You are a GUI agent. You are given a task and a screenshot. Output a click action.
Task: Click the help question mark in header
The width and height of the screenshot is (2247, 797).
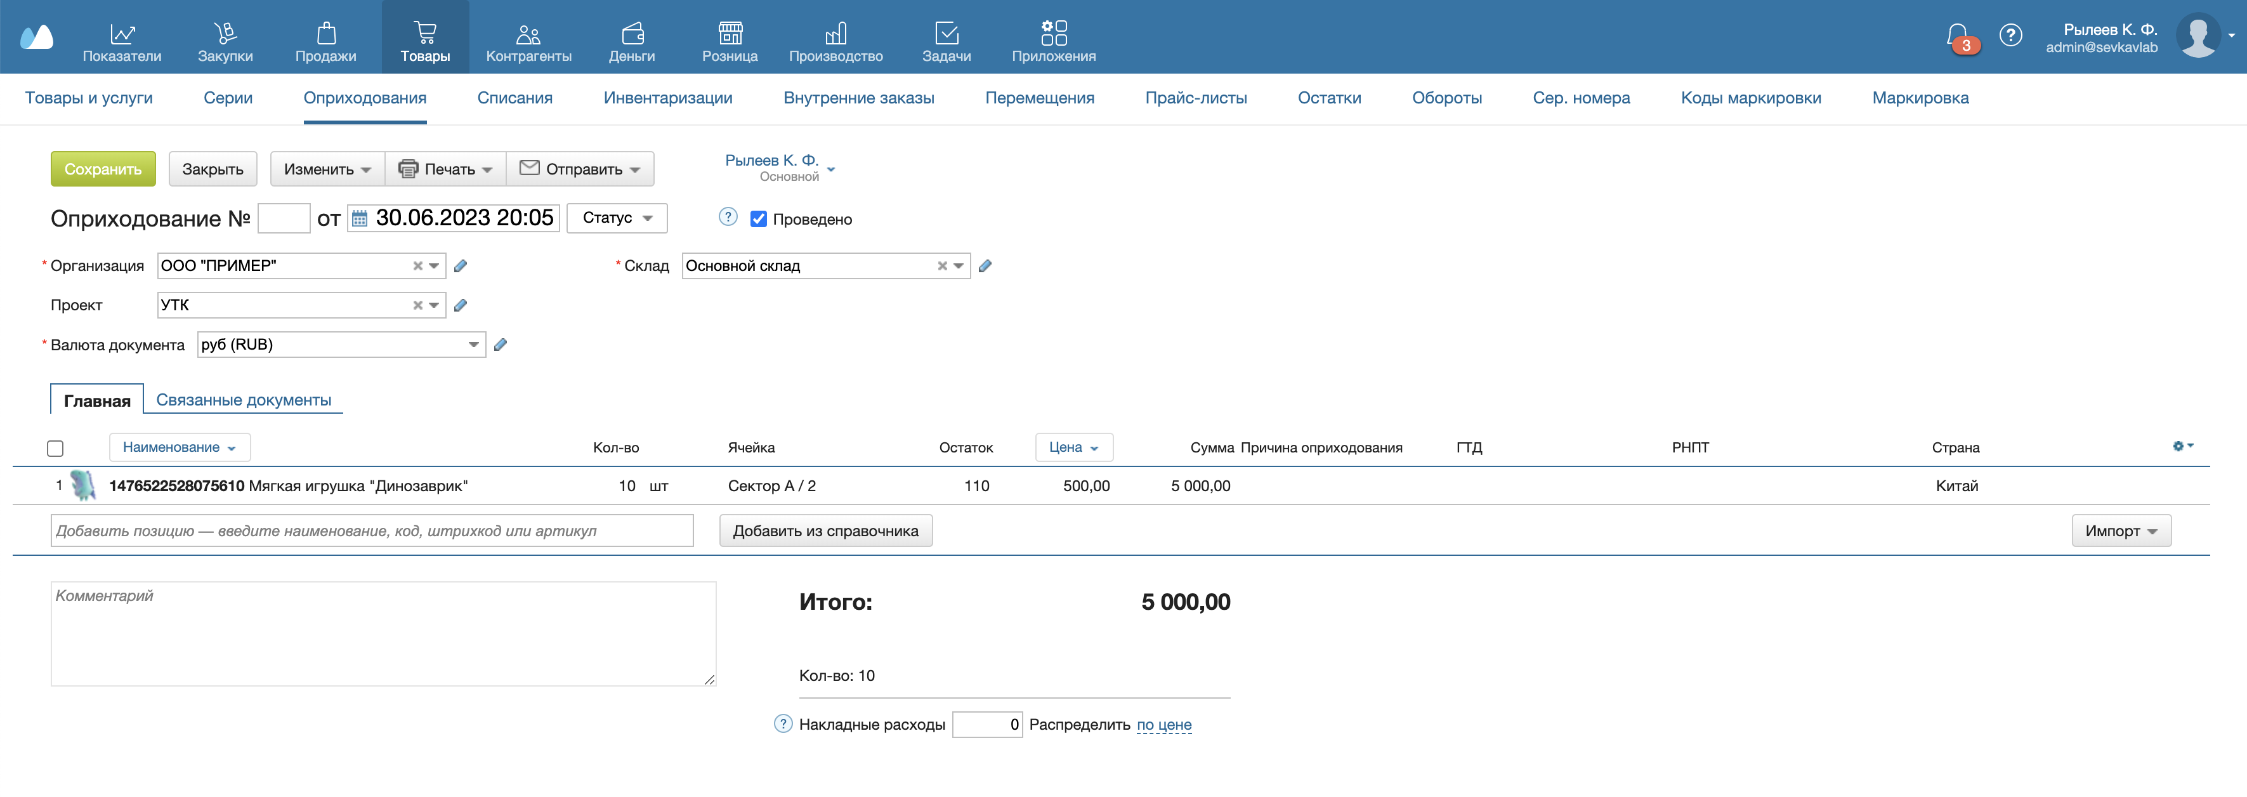click(2010, 36)
